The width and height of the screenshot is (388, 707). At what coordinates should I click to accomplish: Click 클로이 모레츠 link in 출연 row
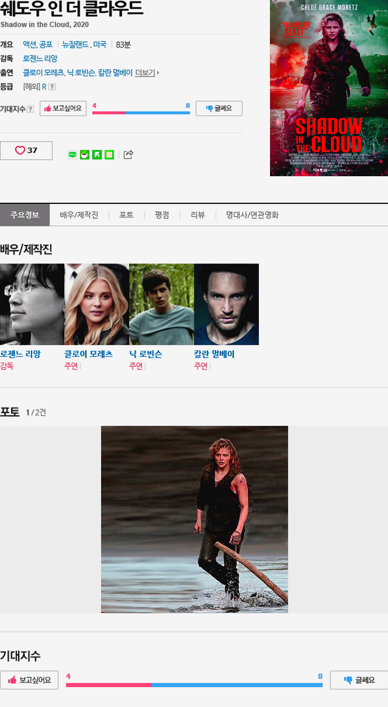43,73
